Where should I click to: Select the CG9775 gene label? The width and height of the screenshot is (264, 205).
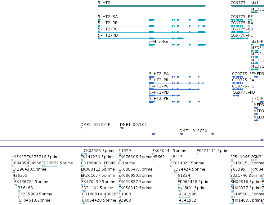(x=238, y=3)
